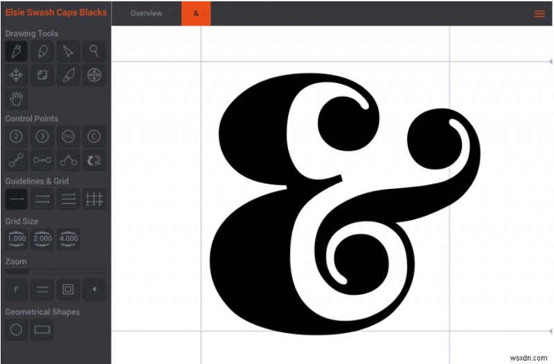Click the fit-glyph framed square zoom button
The width and height of the screenshot is (554, 364).
point(68,289)
